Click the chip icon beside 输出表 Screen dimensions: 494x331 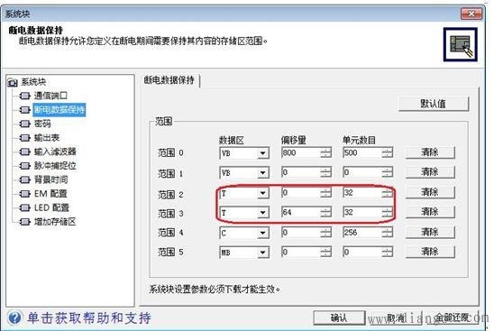click(25, 138)
